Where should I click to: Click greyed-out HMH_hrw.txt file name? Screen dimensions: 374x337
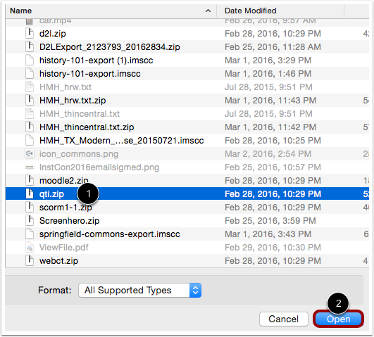coord(66,87)
